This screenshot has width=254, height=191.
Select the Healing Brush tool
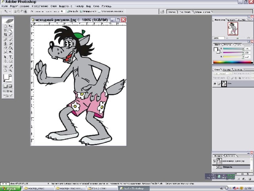(5, 39)
